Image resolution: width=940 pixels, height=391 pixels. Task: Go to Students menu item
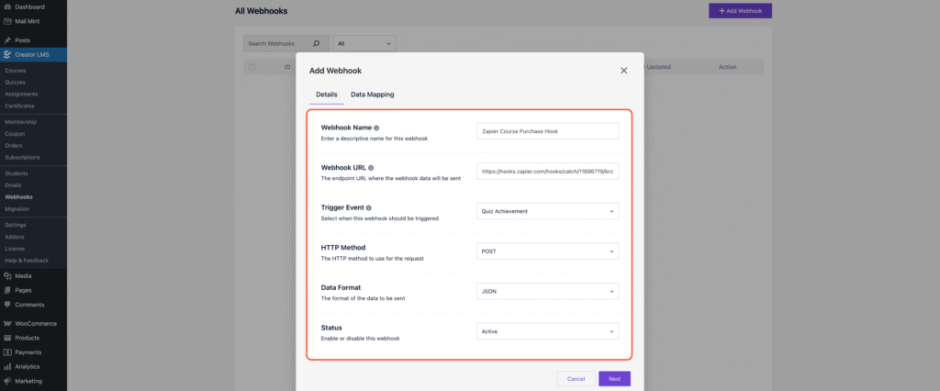(x=17, y=173)
